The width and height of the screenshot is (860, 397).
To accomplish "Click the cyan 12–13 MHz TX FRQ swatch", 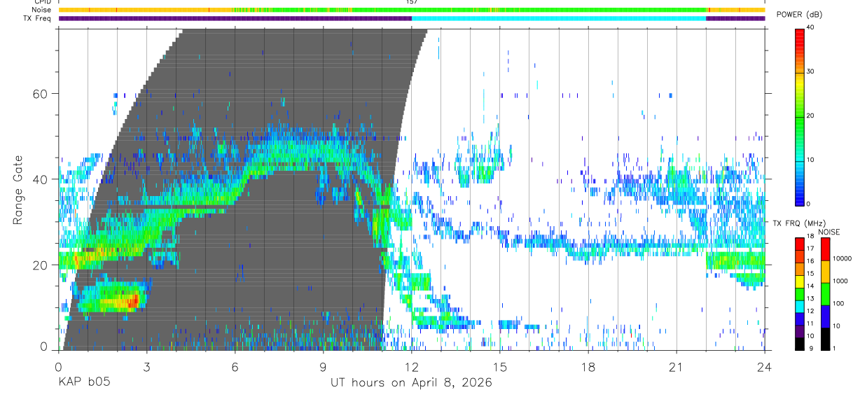I will coord(800,305).
